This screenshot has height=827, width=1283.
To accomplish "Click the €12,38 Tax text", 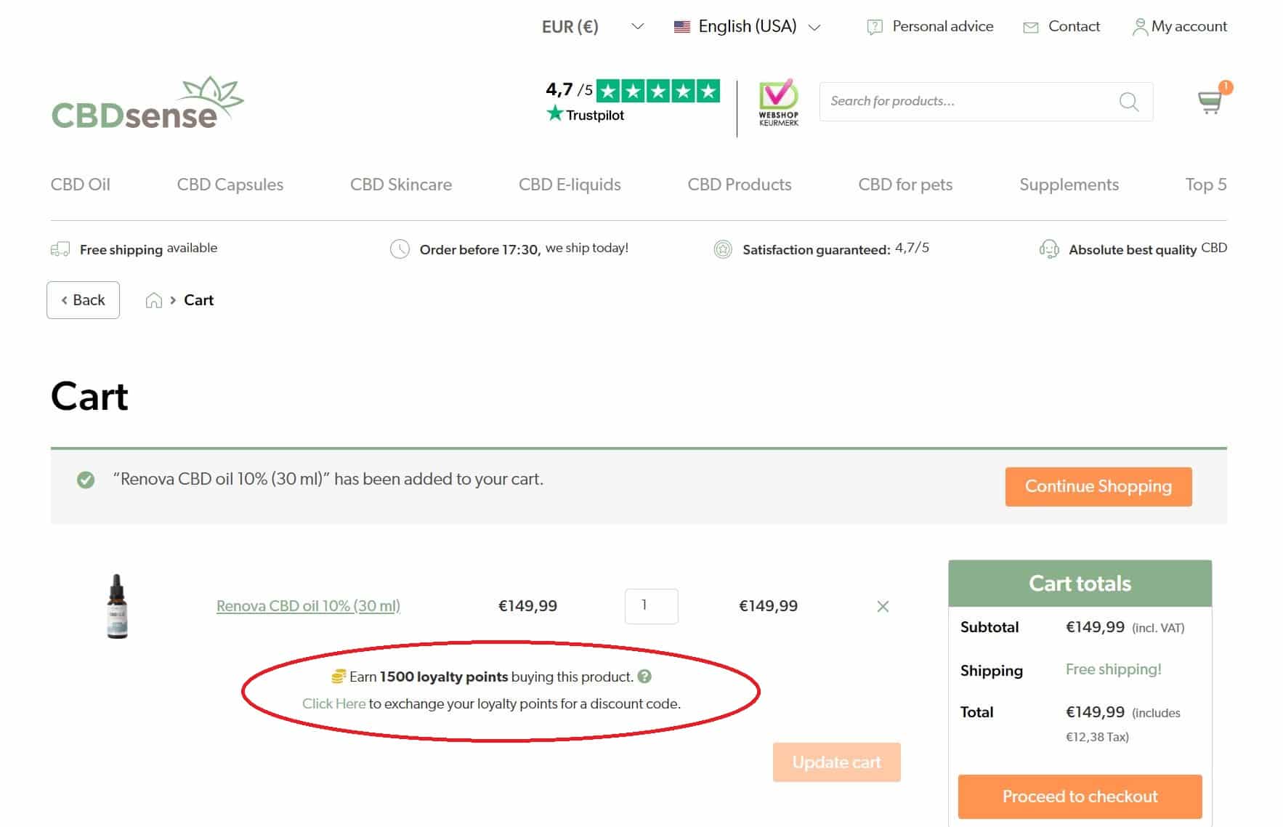I will pyautogui.click(x=1097, y=737).
